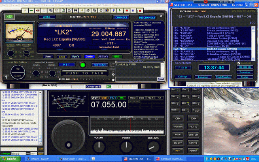Click the hand icon in the toolbar
Screen dimensions: 259x162
pos(101,11)
